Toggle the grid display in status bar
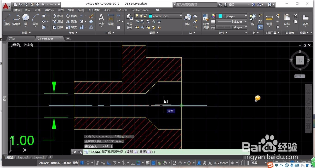 [x=82, y=163]
